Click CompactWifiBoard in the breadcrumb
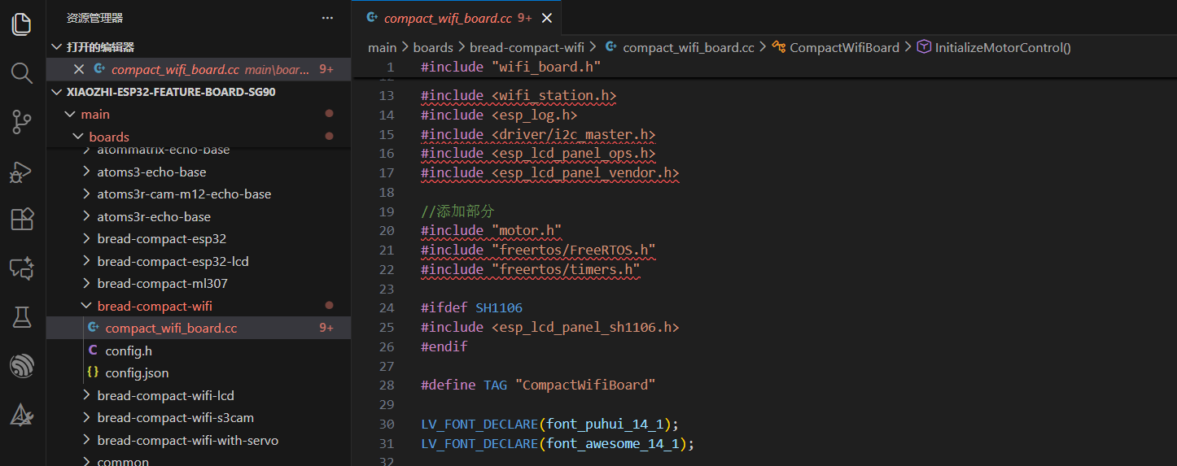This screenshot has width=1177, height=466. coord(844,48)
